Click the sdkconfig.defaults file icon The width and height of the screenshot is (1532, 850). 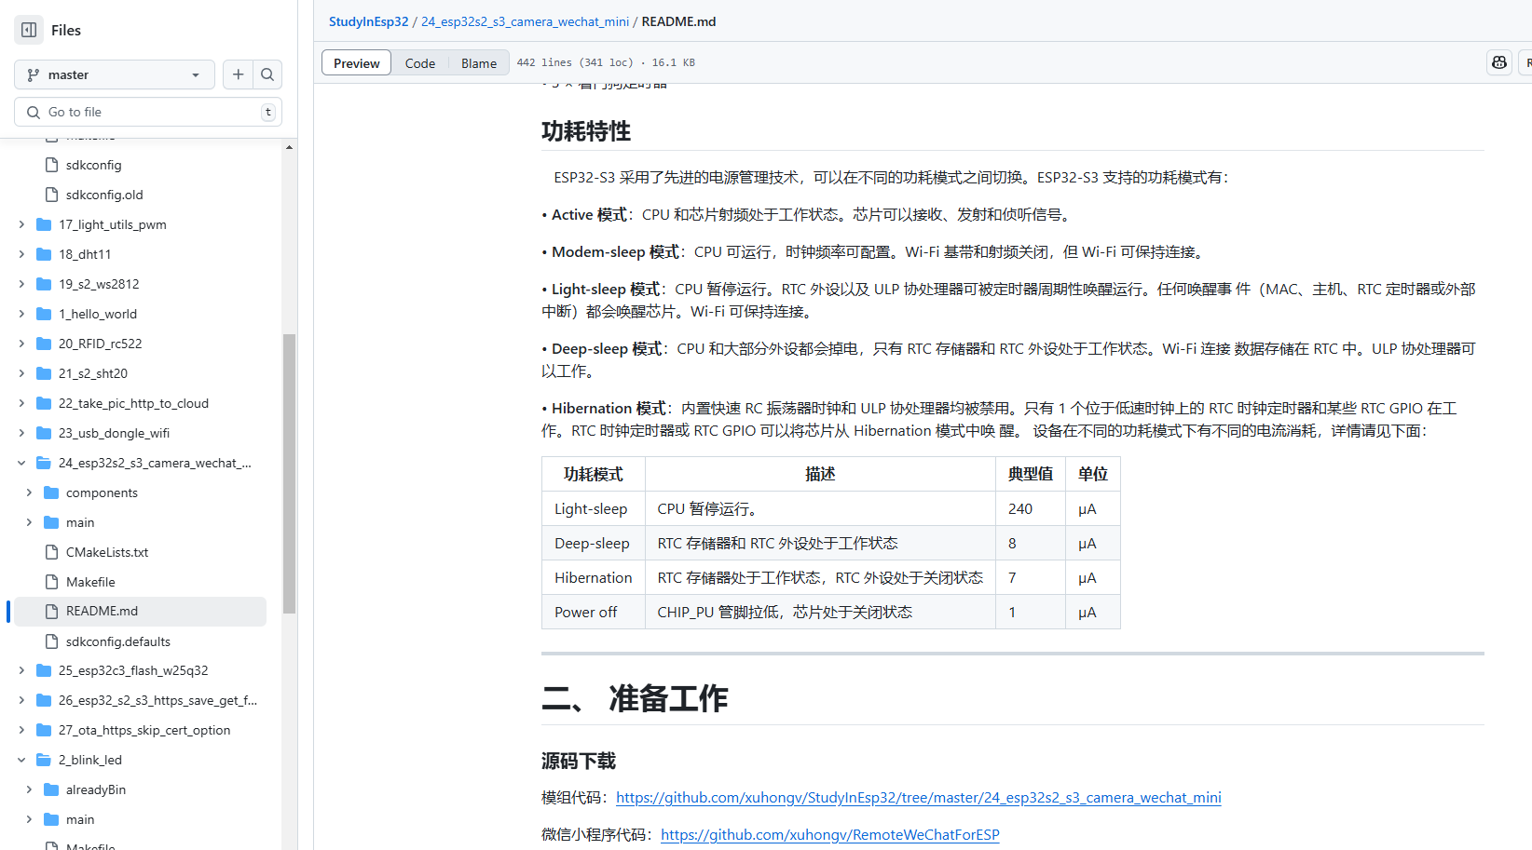coord(52,641)
